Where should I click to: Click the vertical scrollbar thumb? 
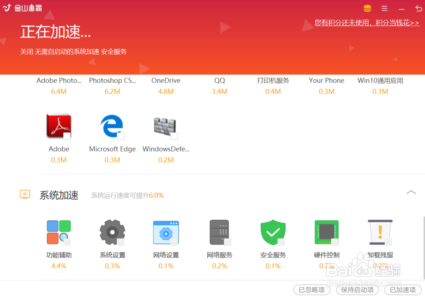[424, 247]
